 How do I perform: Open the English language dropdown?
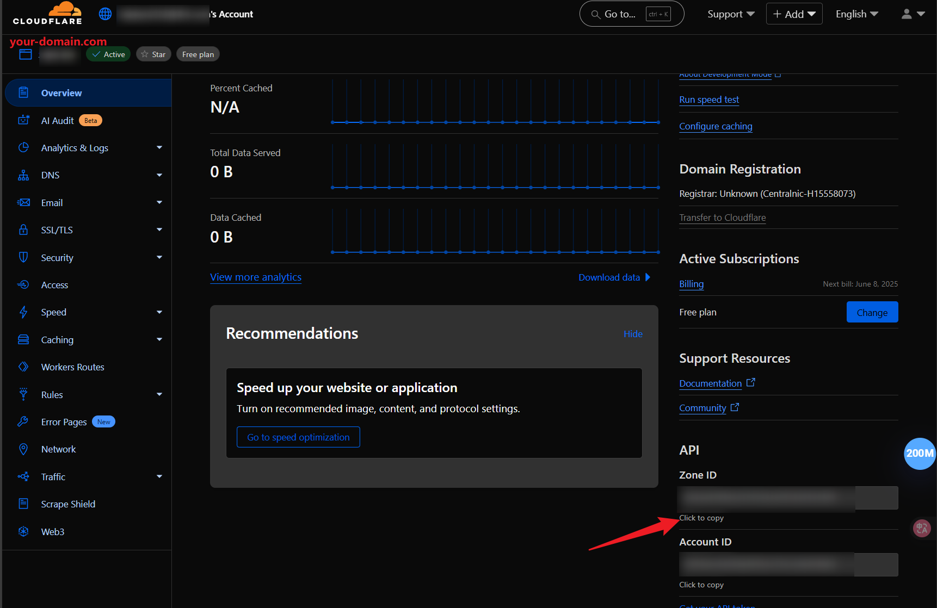click(857, 14)
